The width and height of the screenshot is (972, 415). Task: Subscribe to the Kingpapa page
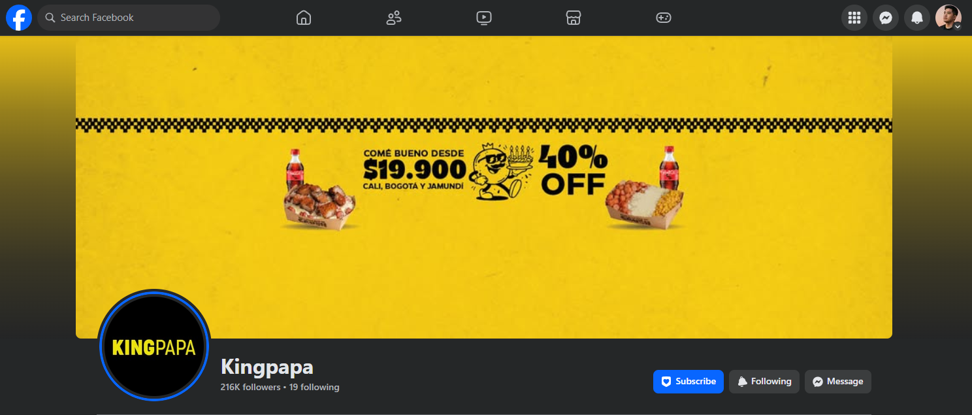coord(688,382)
